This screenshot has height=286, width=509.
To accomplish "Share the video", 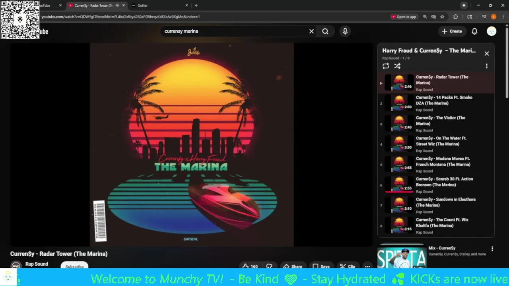I will pyautogui.click(x=292, y=266).
